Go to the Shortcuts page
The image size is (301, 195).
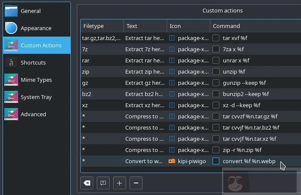37,62
